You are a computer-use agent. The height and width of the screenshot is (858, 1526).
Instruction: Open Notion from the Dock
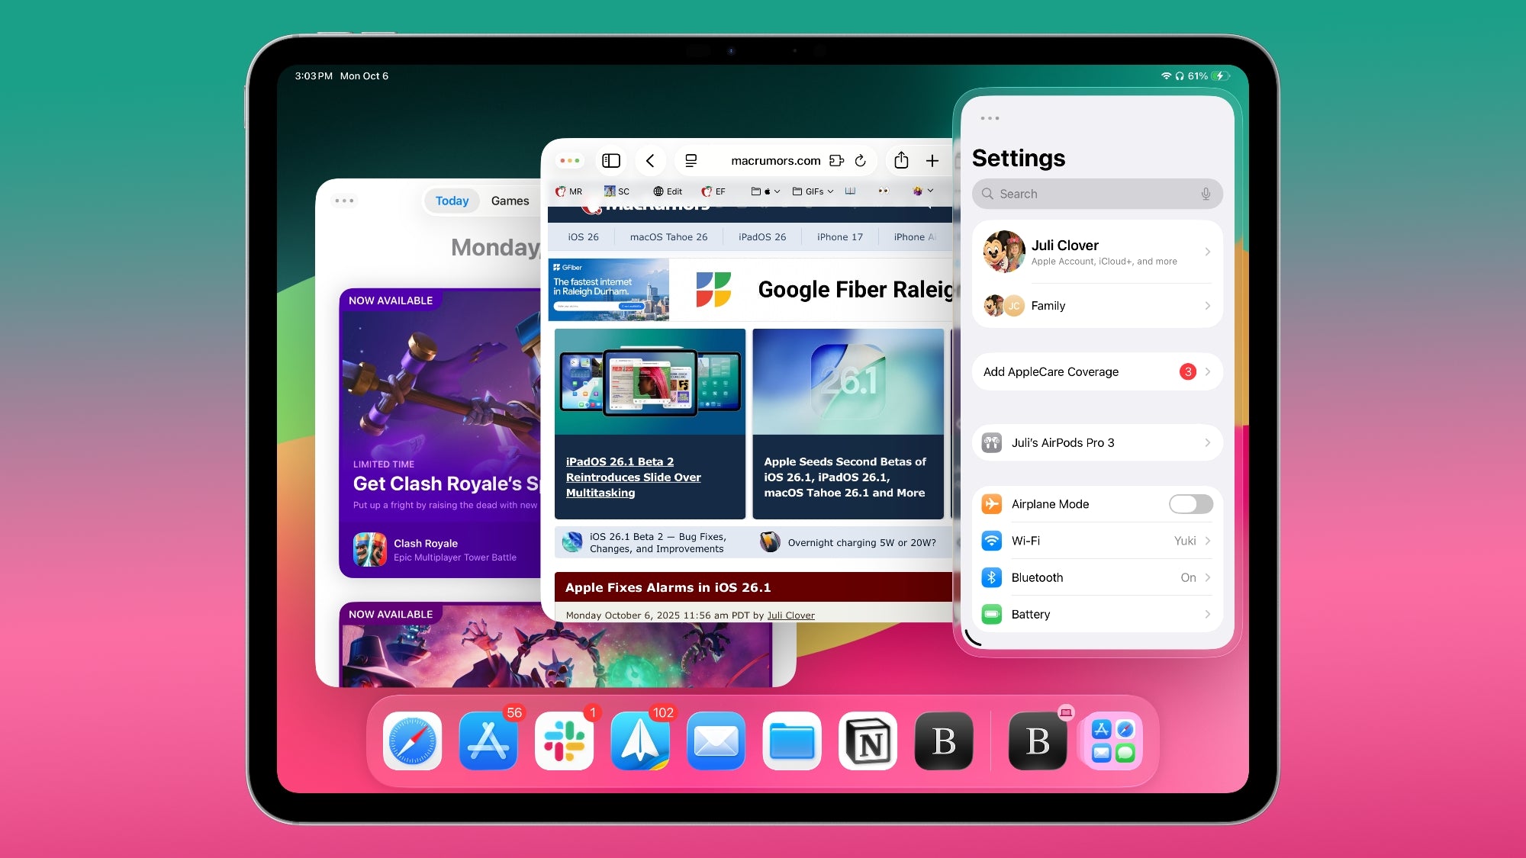(x=868, y=741)
